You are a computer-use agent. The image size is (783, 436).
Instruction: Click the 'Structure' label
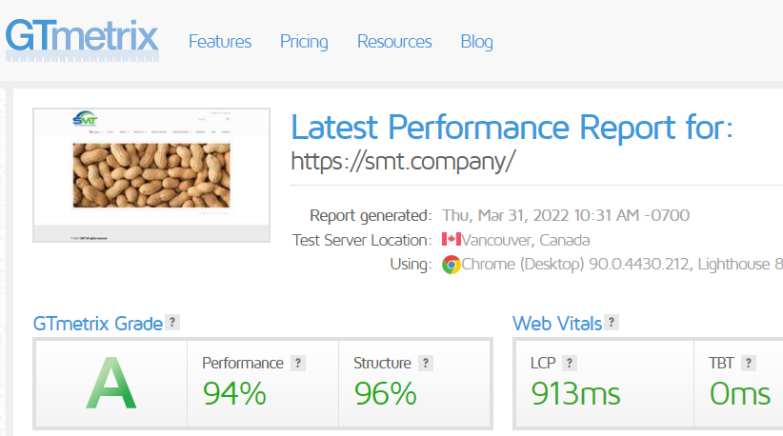pos(382,363)
